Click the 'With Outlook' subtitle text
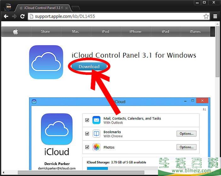221x176 pixels. point(113,123)
